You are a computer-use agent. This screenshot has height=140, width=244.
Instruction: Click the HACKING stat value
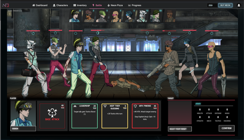227,117
